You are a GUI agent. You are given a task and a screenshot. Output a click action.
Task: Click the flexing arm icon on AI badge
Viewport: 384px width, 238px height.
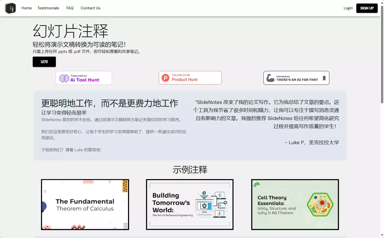[270, 78]
